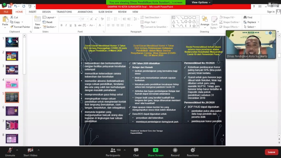
Task: Open the Reactions emoji menu
Action: click(193, 150)
